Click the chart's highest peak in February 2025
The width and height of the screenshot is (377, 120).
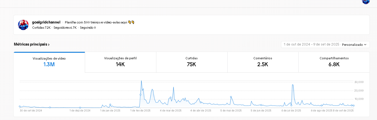[x=141, y=81]
